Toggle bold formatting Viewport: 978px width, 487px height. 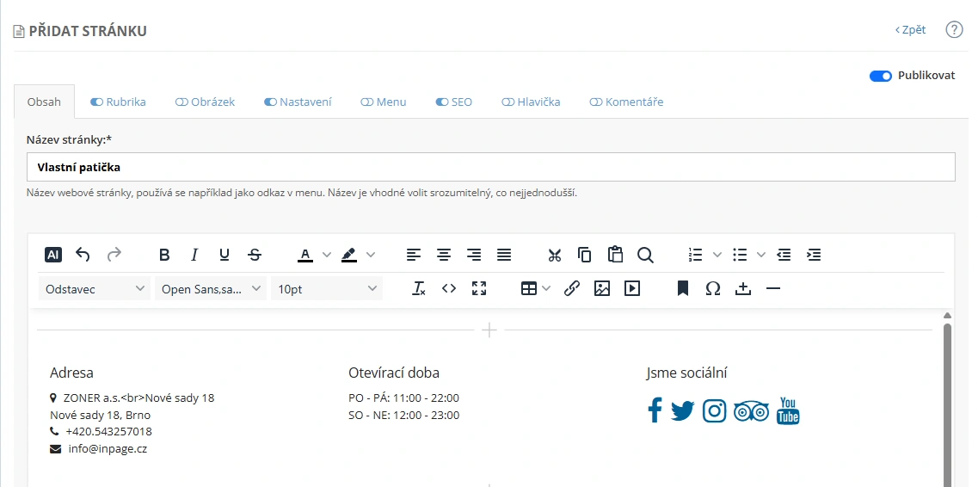(164, 255)
